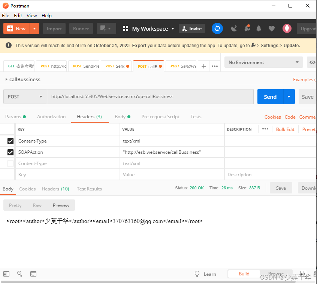
Task: Open environment quick look eye icon
Action: click(x=312, y=62)
